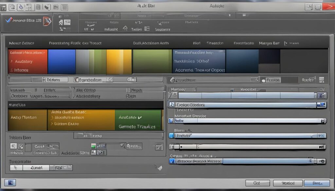Click the round flame icon left of the search field
Image resolution: width=335 pixels, height=191 pixels.
(172, 80)
